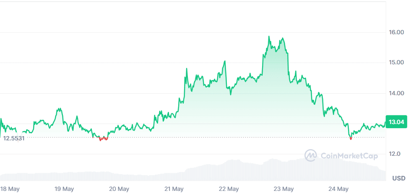408x193 pixels.
Task: Select the 19 May date label
Action: click(64, 189)
